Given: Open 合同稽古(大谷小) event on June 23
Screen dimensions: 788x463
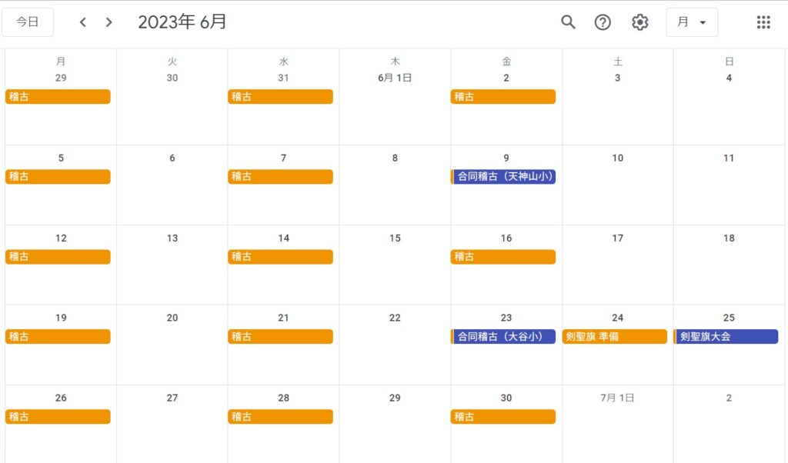Looking at the screenshot, I should tap(504, 337).
